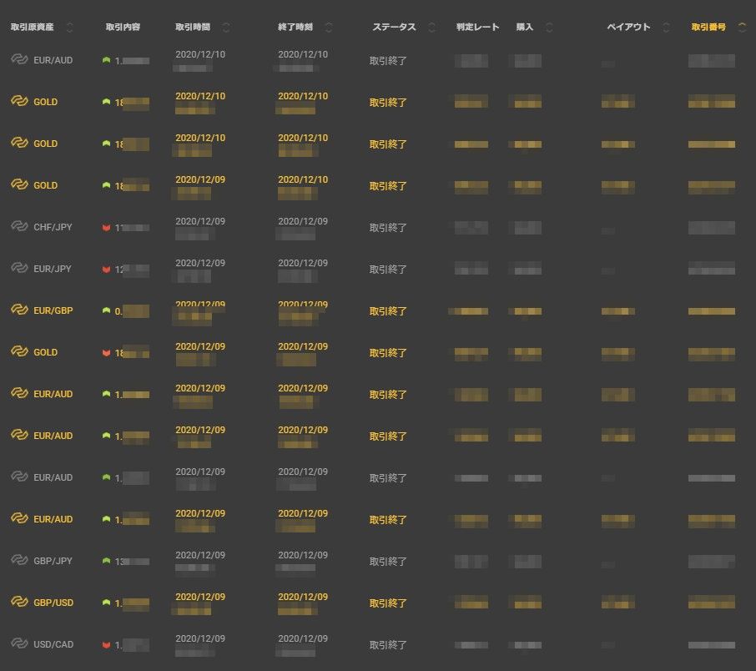
Task: Click sort arrows beside ステータス header
Action: coord(431,28)
